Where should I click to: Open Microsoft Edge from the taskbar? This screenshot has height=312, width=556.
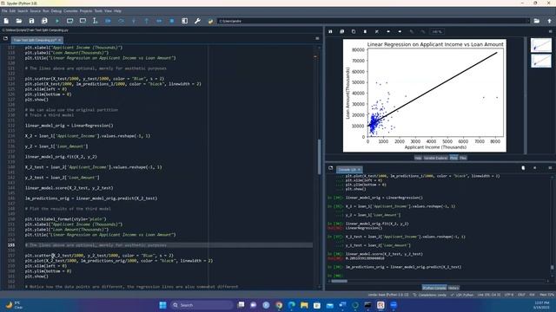coord(292,305)
